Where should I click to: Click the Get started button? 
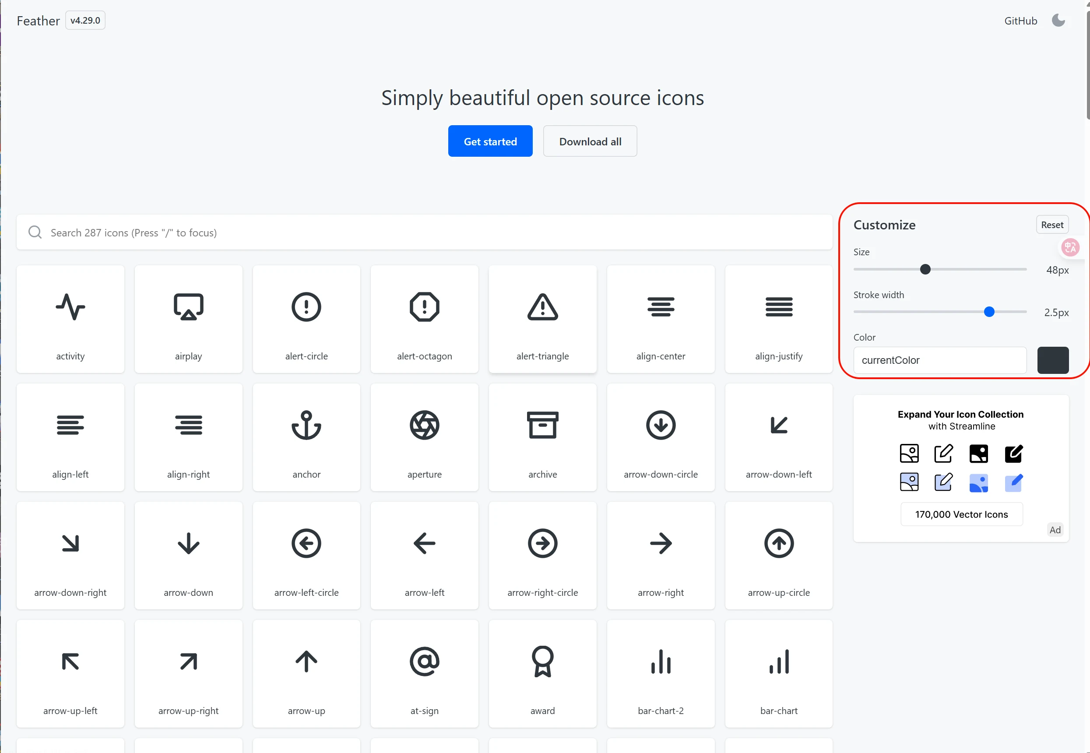[490, 141]
